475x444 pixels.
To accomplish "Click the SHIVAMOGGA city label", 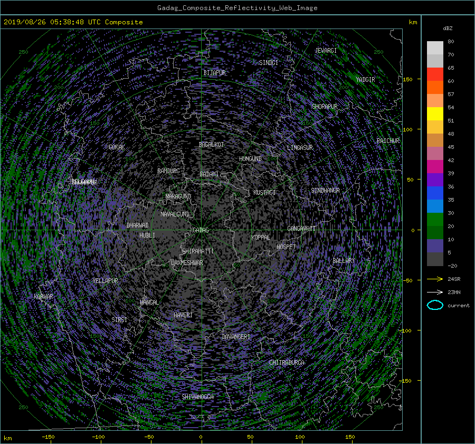I will point(197,397).
